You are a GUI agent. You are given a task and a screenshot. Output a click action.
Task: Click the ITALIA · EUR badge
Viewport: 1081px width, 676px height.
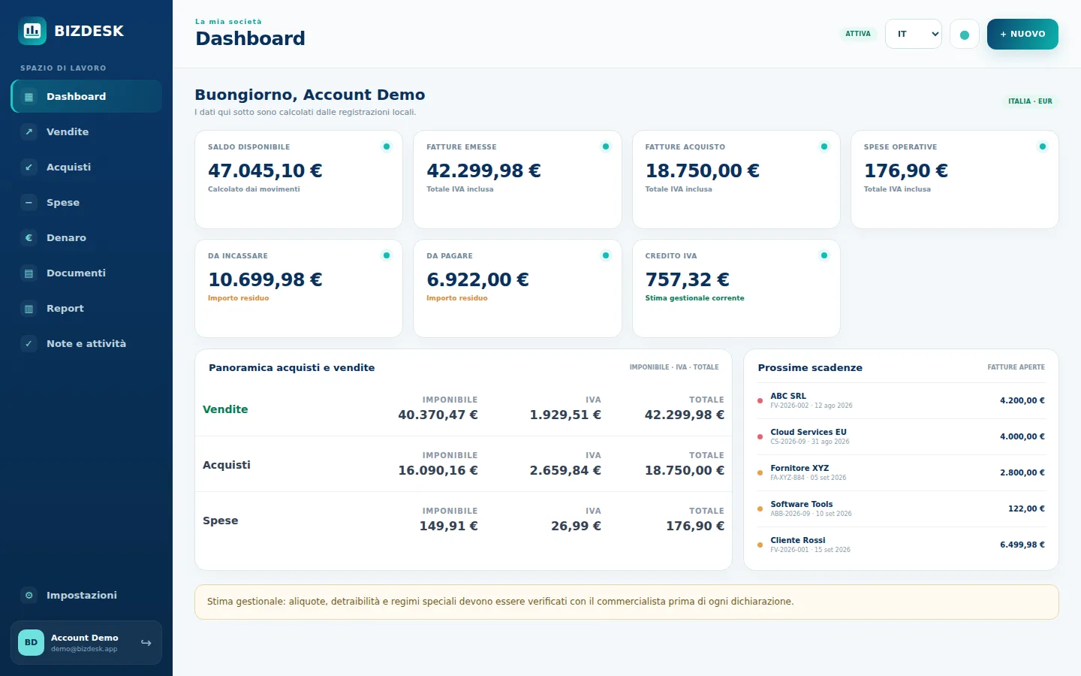pos(1030,101)
